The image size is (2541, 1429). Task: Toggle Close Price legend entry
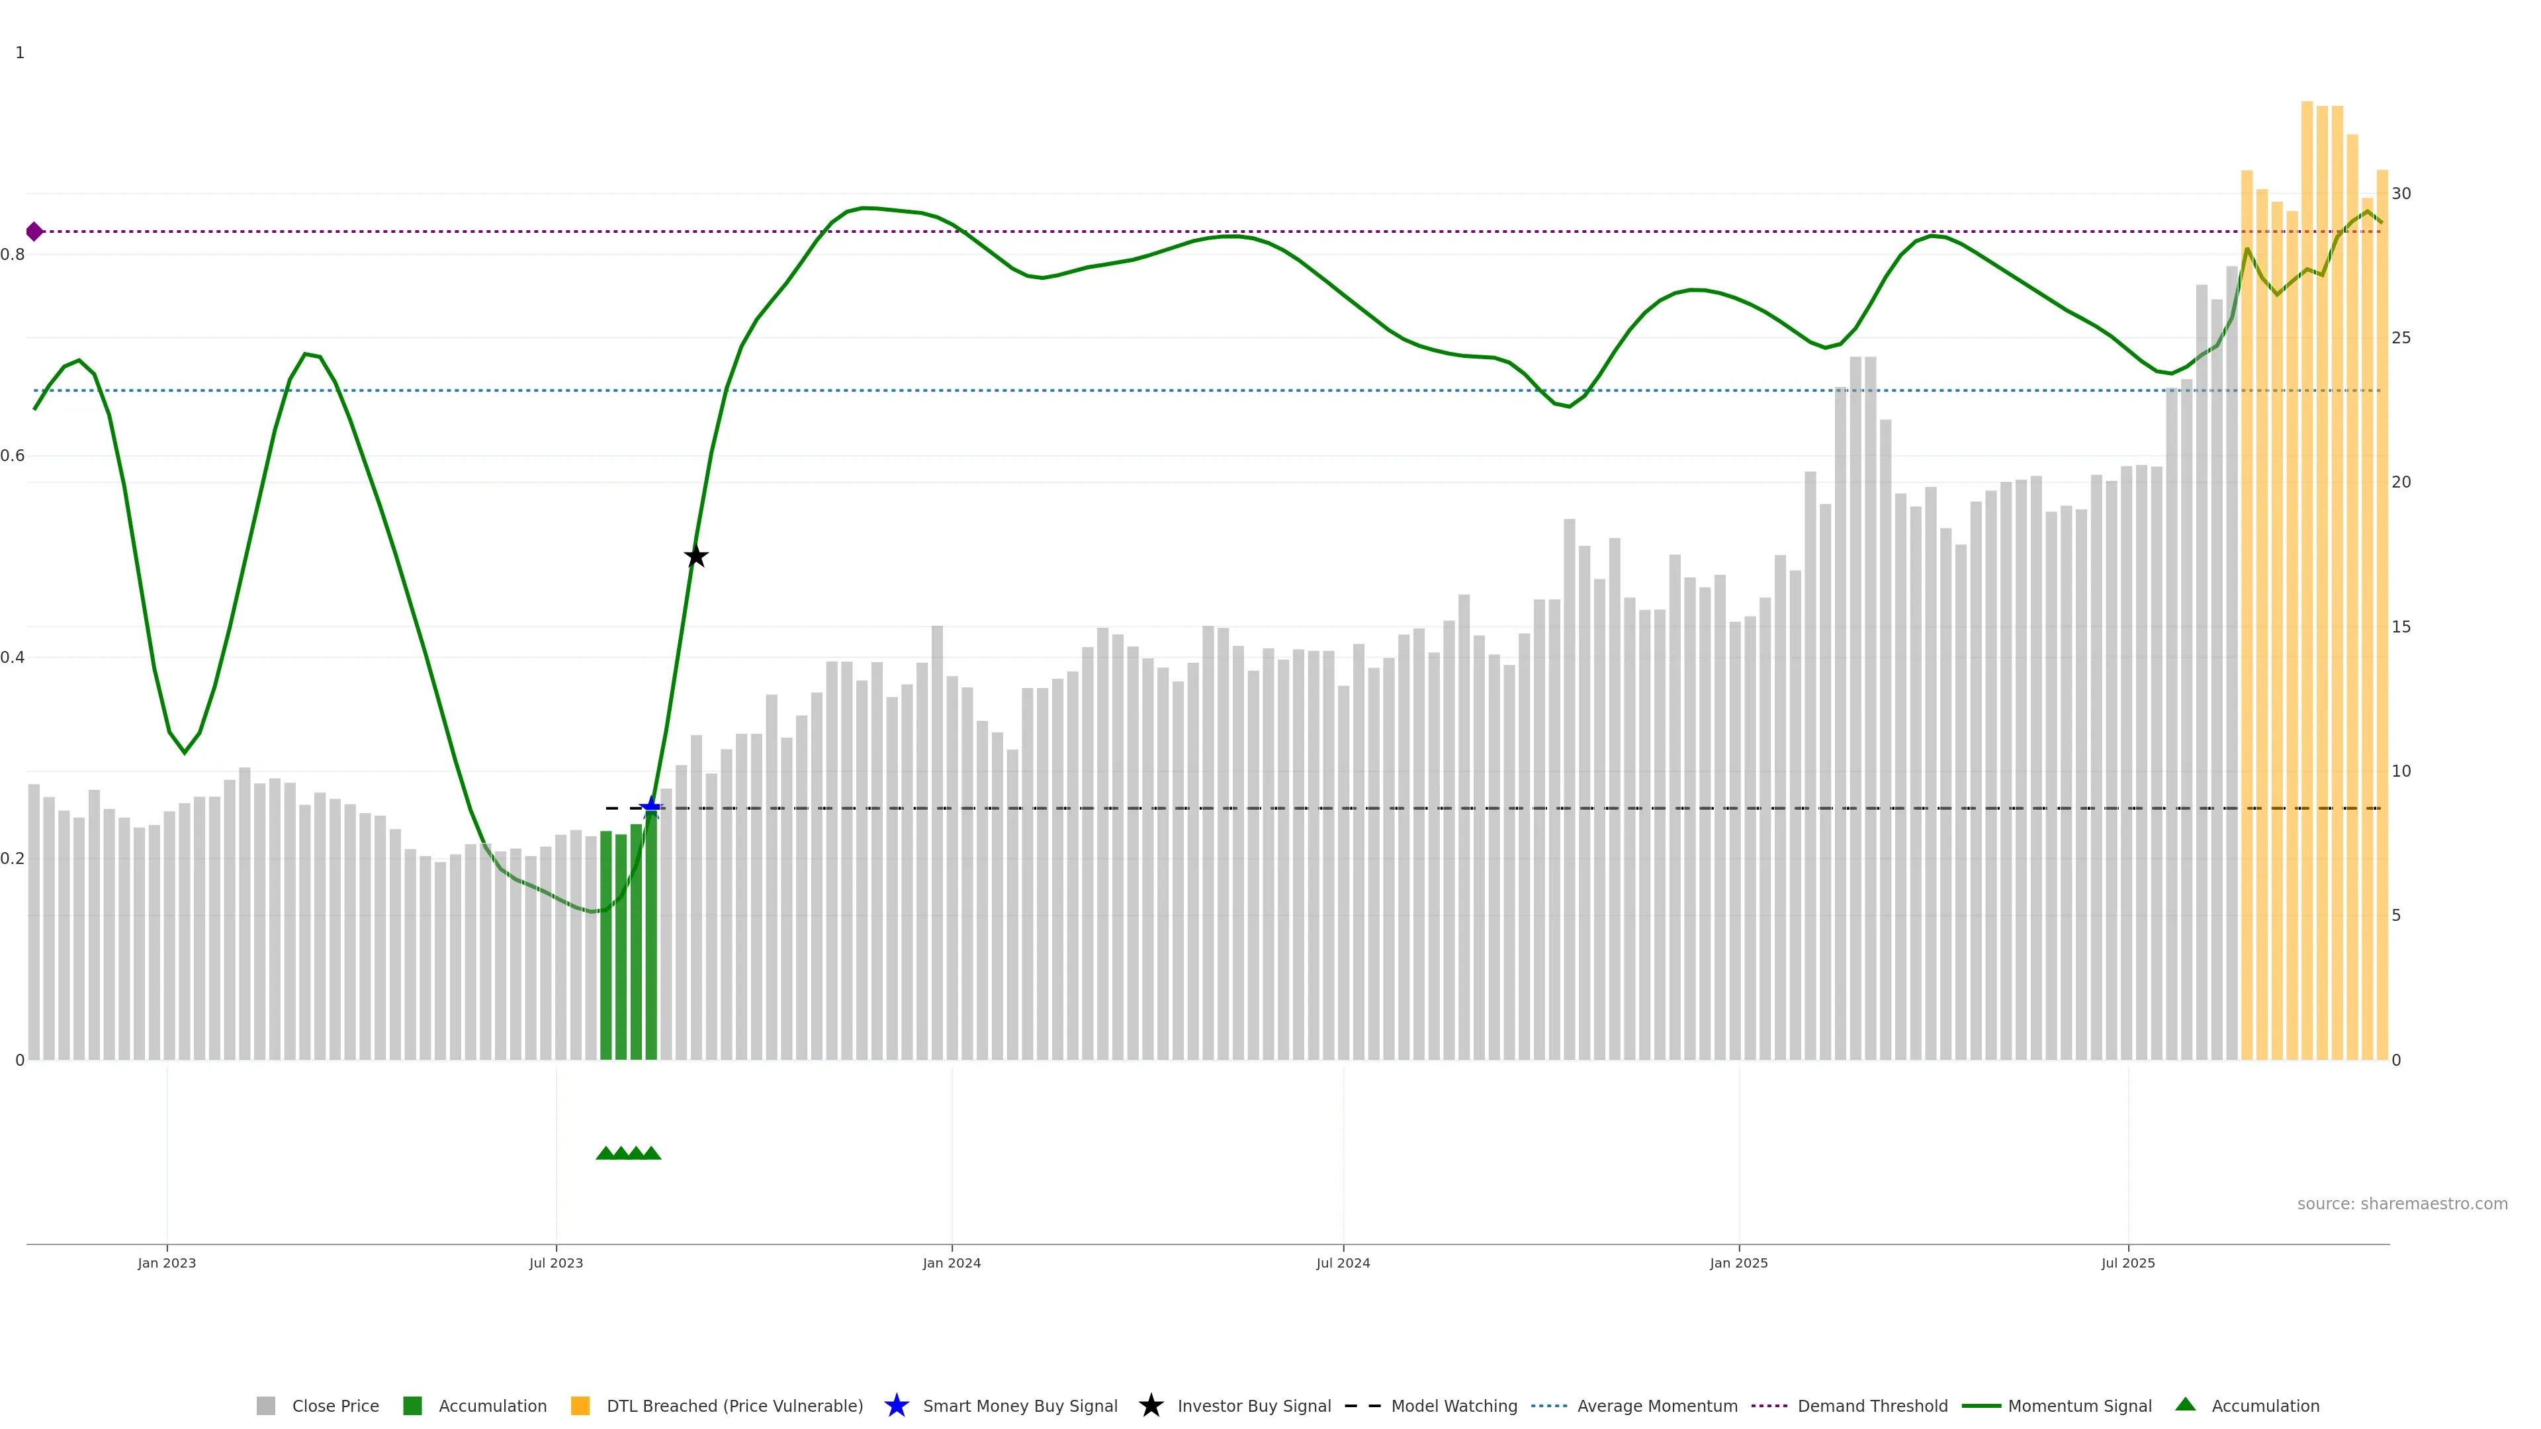pos(334,1407)
